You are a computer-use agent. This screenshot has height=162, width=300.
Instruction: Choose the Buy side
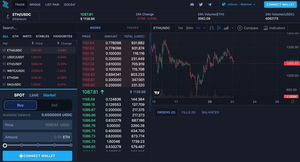click(20, 105)
